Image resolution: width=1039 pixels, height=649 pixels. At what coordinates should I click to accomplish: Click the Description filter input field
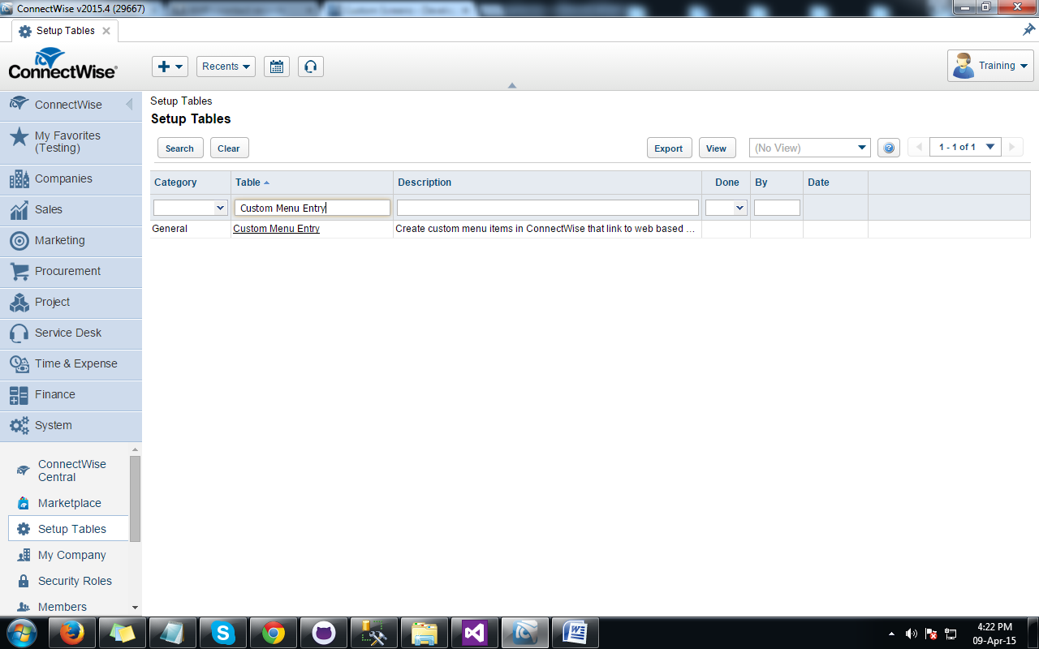548,208
